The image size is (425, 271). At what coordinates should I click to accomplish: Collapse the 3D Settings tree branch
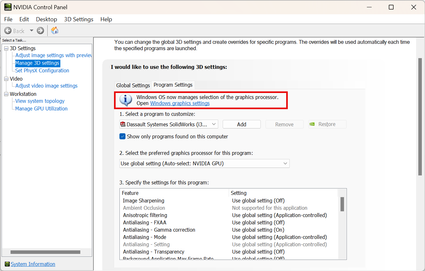[x=6, y=48]
